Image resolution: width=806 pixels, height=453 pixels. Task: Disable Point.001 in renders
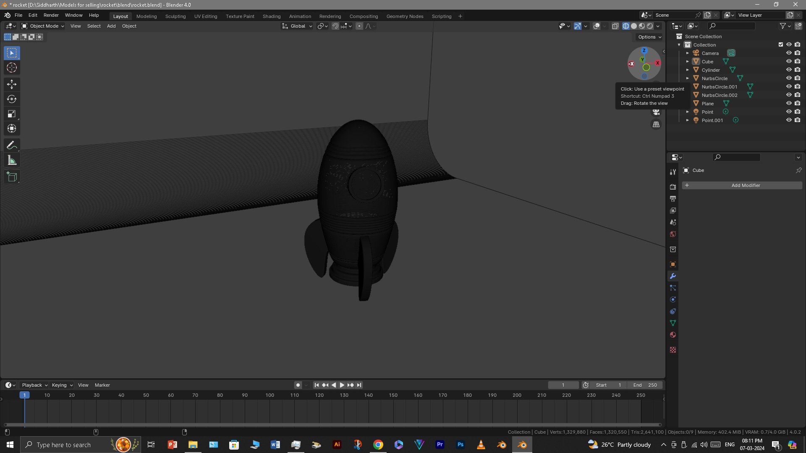[797, 120]
